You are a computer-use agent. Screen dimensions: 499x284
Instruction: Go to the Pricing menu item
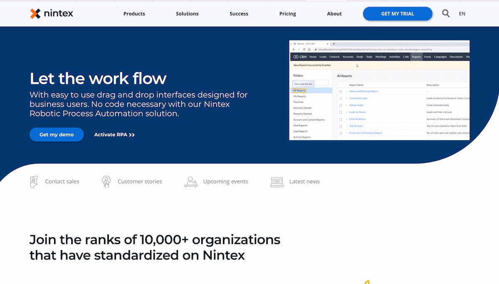(287, 14)
